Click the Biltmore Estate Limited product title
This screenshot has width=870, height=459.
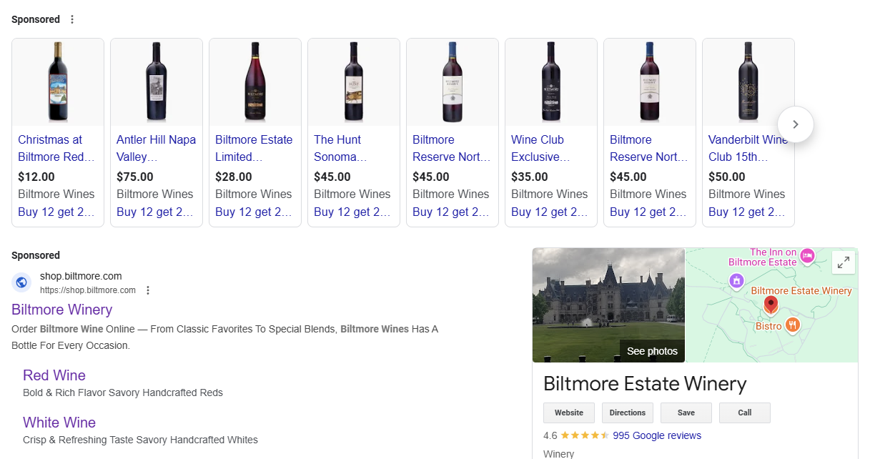[x=254, y=148]
